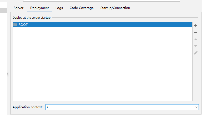Open the Startup/Connection tab

point(115,8)
